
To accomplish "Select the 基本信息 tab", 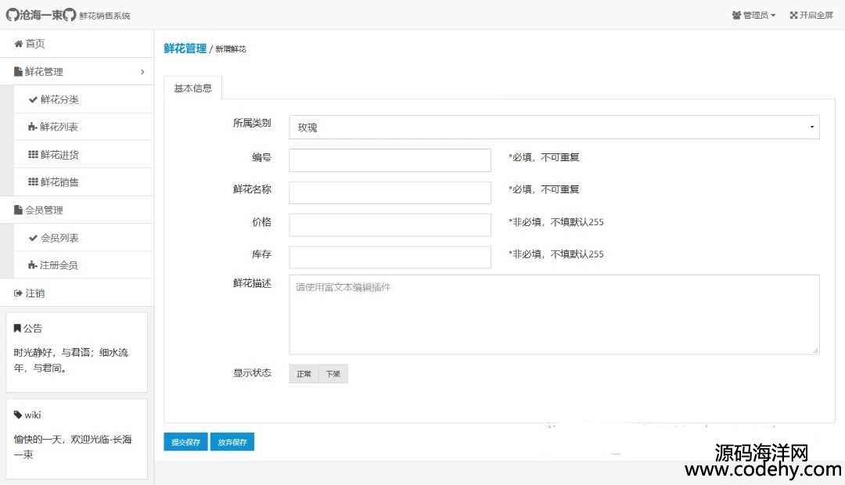I will 192,88.
